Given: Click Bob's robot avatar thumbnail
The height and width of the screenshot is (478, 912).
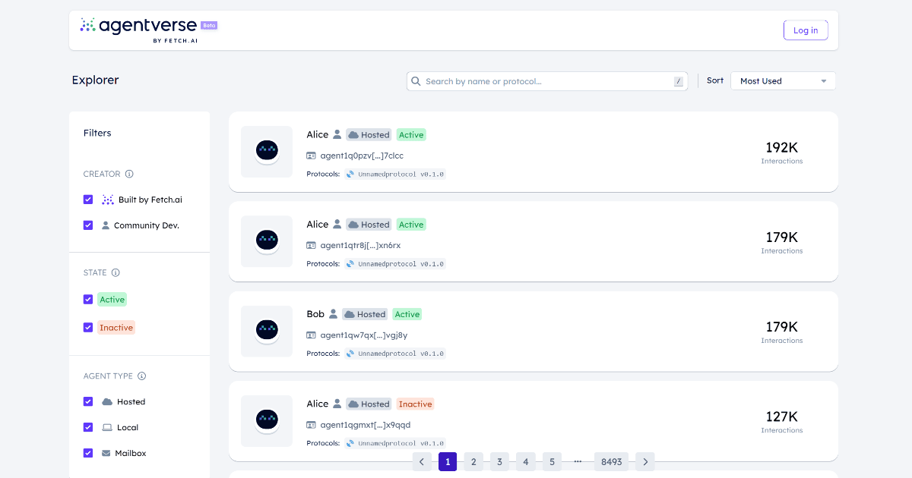Looking at the screenshot, I should [267, 332].
